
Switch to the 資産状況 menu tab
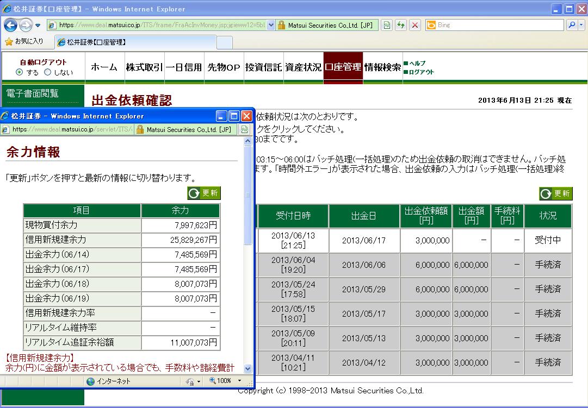click(303, 67)
